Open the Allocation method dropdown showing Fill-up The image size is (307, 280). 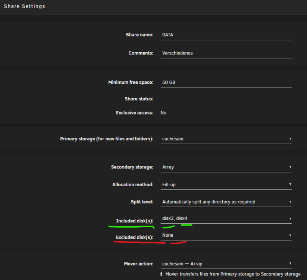point(226,184)
